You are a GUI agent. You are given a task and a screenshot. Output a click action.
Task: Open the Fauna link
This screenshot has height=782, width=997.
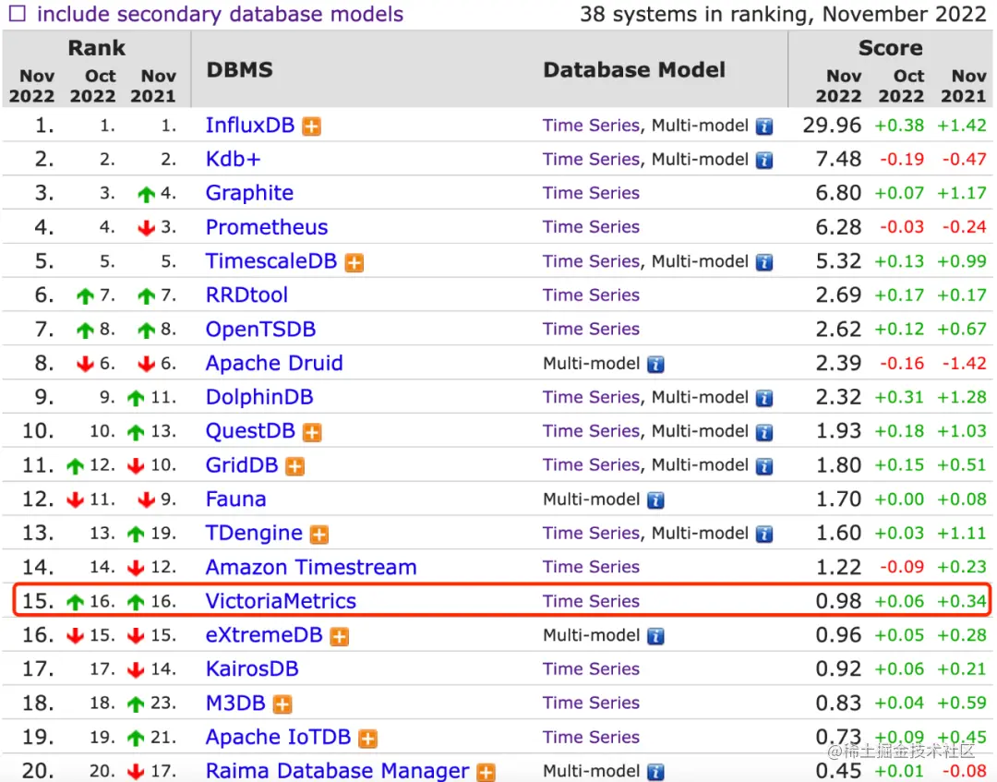[x=236, y=499]
